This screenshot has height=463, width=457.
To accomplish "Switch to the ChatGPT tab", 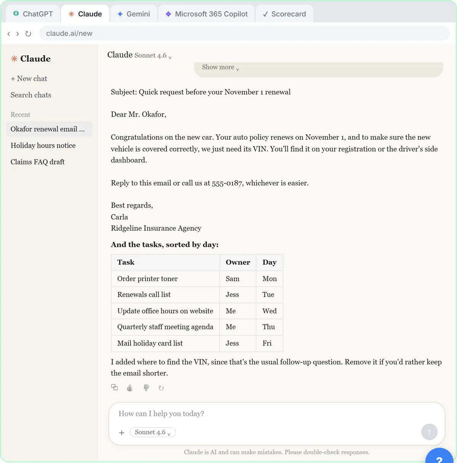I will click(x=33, y=14).
